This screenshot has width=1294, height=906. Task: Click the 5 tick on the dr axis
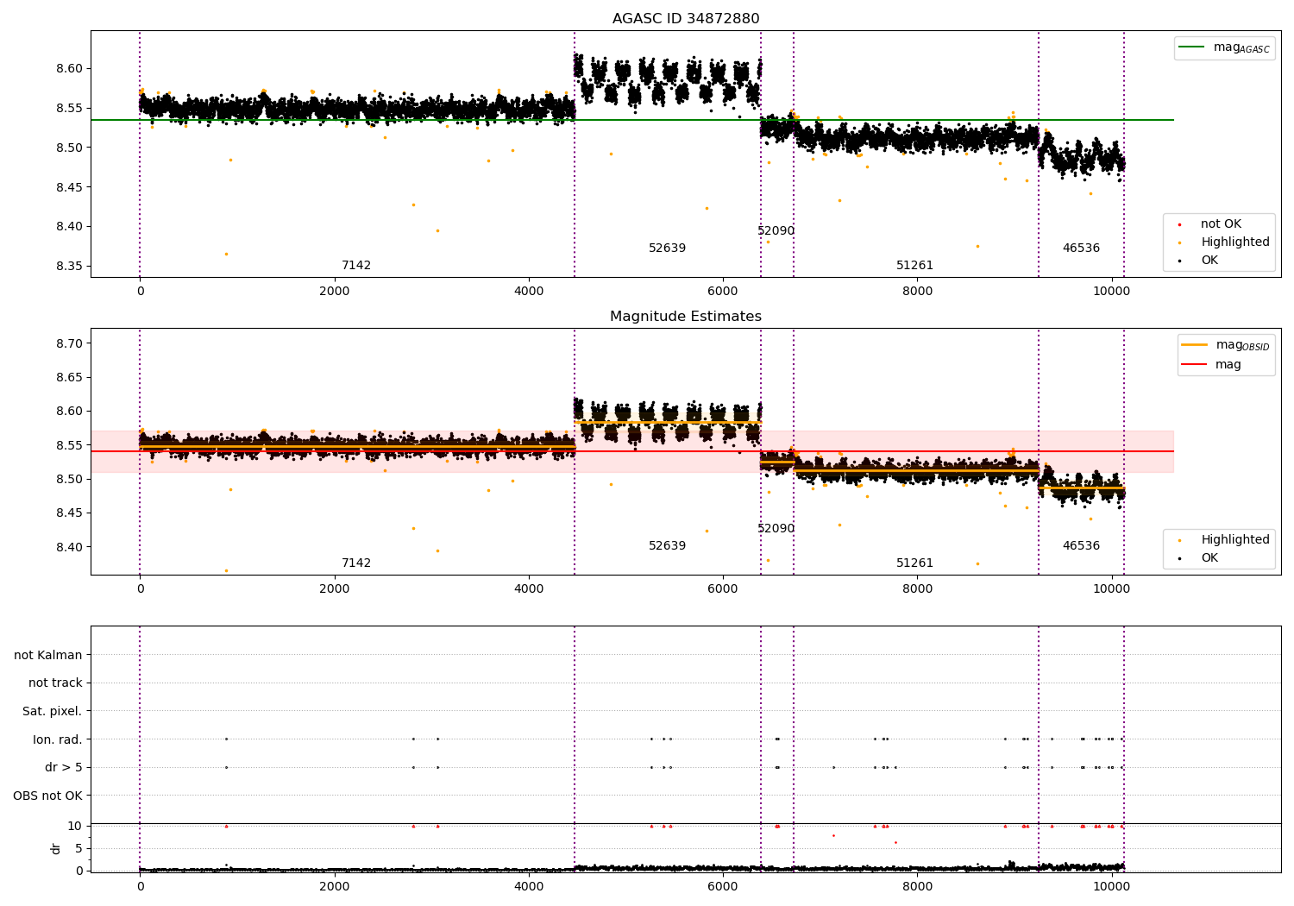coord(79,848)
